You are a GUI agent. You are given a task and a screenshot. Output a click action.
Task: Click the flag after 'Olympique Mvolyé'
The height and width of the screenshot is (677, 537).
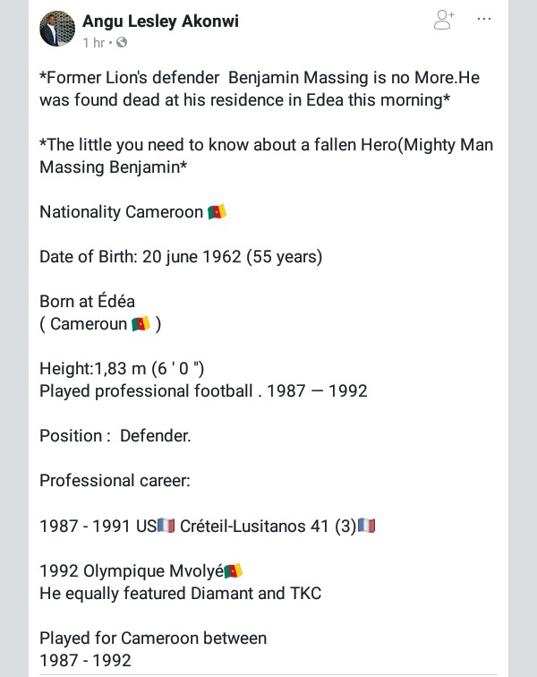pyautogui.click(x=234, y=570)
